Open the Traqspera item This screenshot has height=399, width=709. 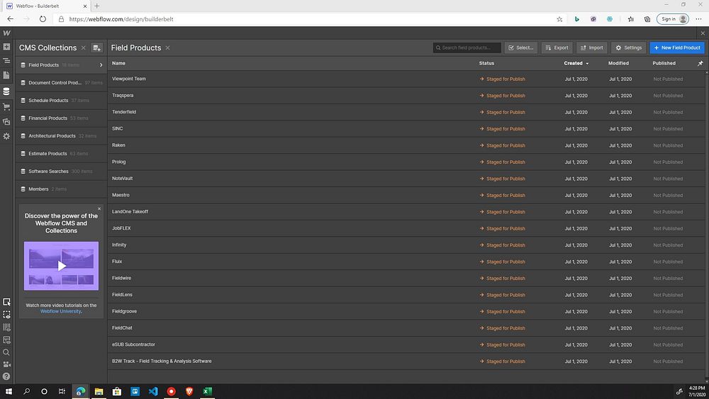(406, 96)
